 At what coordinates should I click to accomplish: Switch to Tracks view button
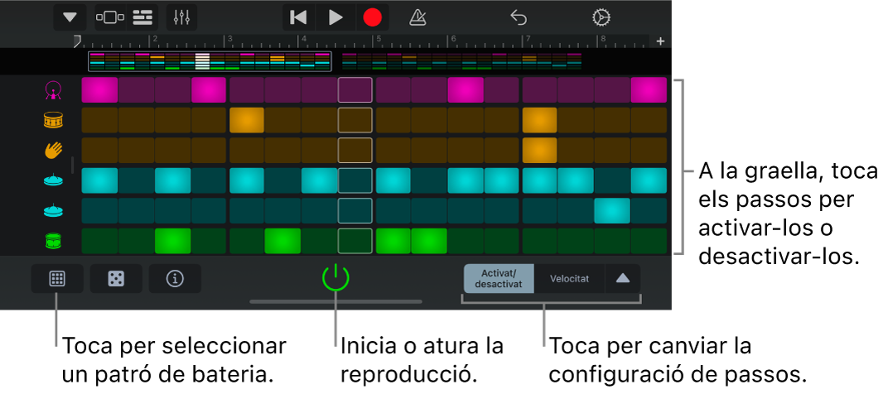143,17
